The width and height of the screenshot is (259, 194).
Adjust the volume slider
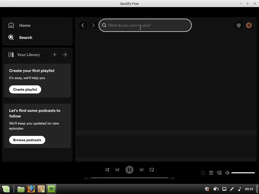(x=243, y=173)
